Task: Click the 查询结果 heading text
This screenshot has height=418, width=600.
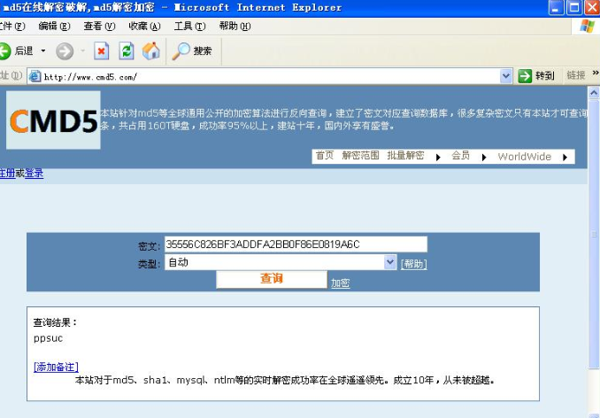Action: tap(55, 322)
